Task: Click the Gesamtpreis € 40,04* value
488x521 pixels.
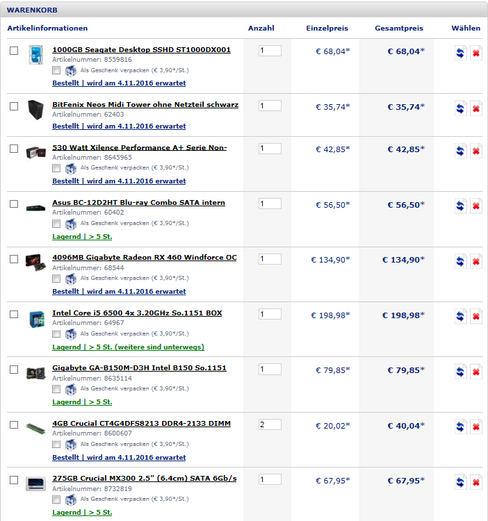Action: [x=406, y=426]
